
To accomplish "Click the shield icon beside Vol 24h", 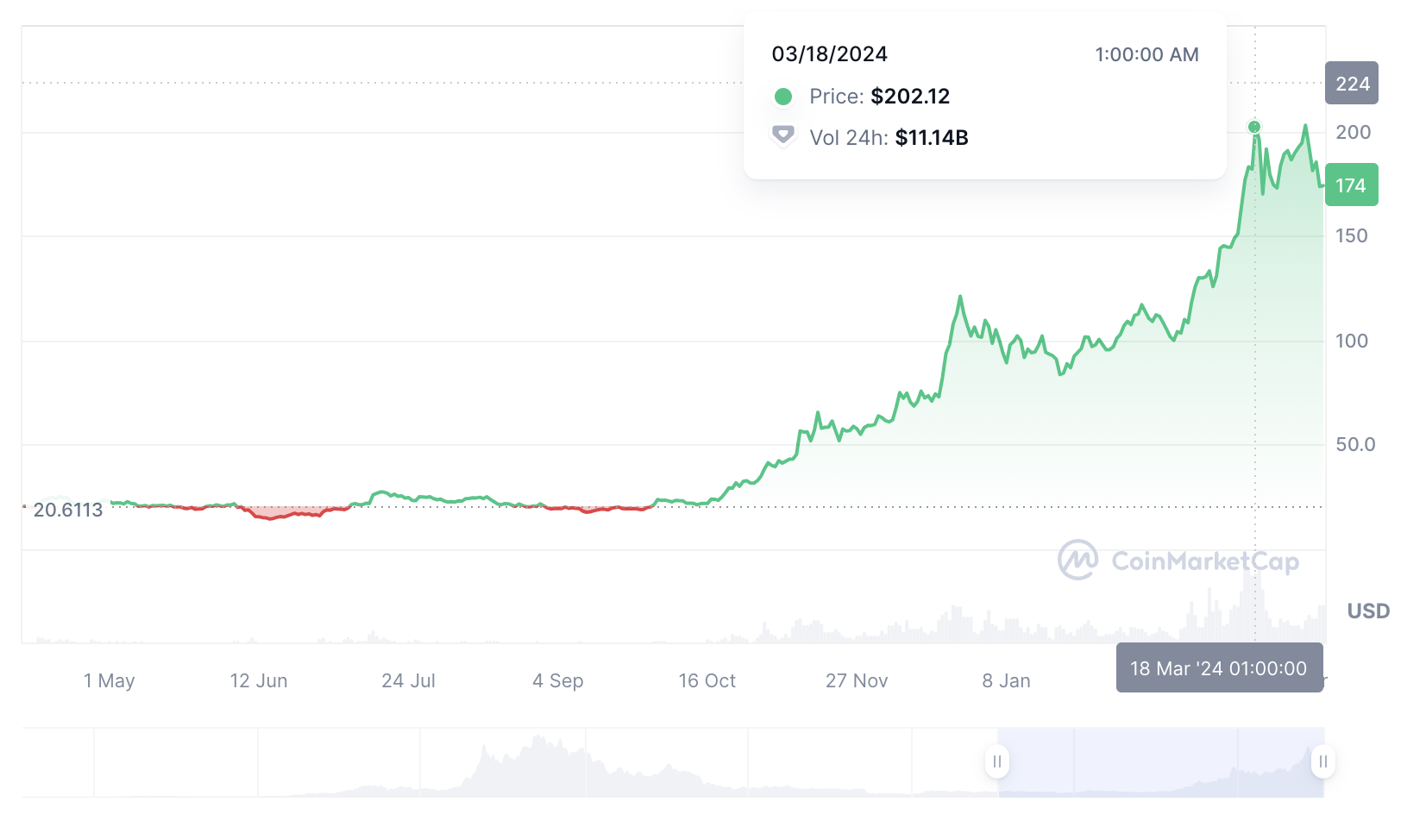I will (782, 136).
